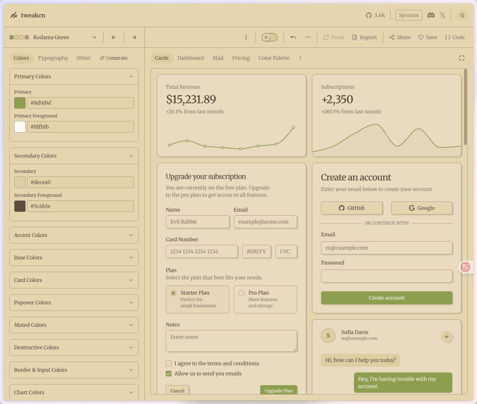Click the Sponsor button
The width and height of the screenshot is (477, 404).
[x=409, y=15]
